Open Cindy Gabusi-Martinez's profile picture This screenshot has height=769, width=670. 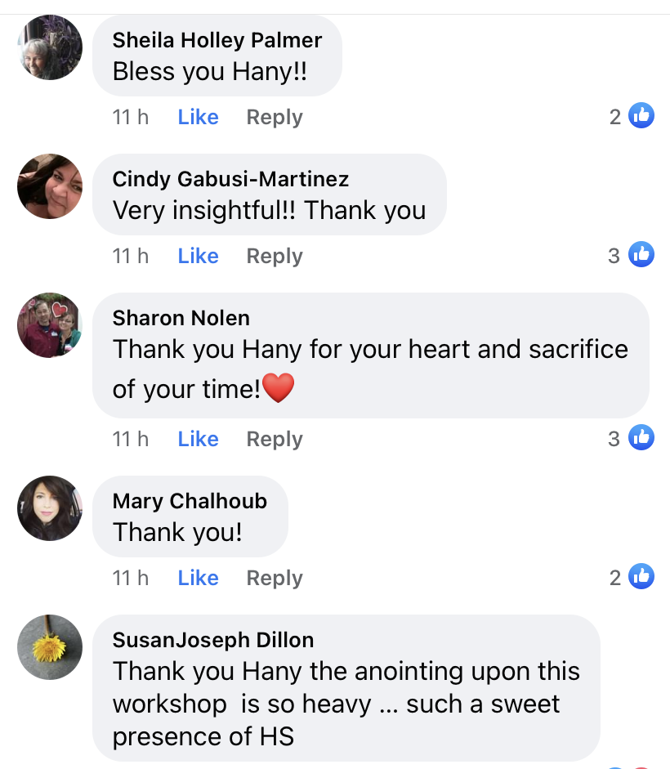(50, 186)
